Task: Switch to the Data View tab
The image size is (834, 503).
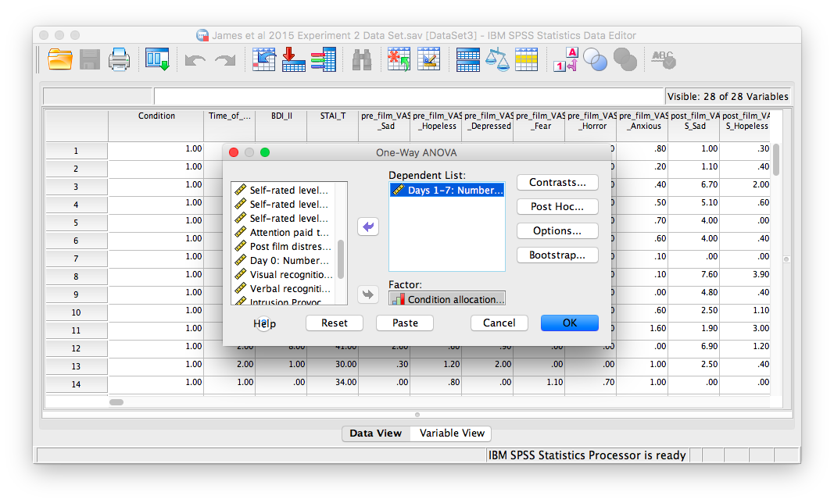Action: 376,433
